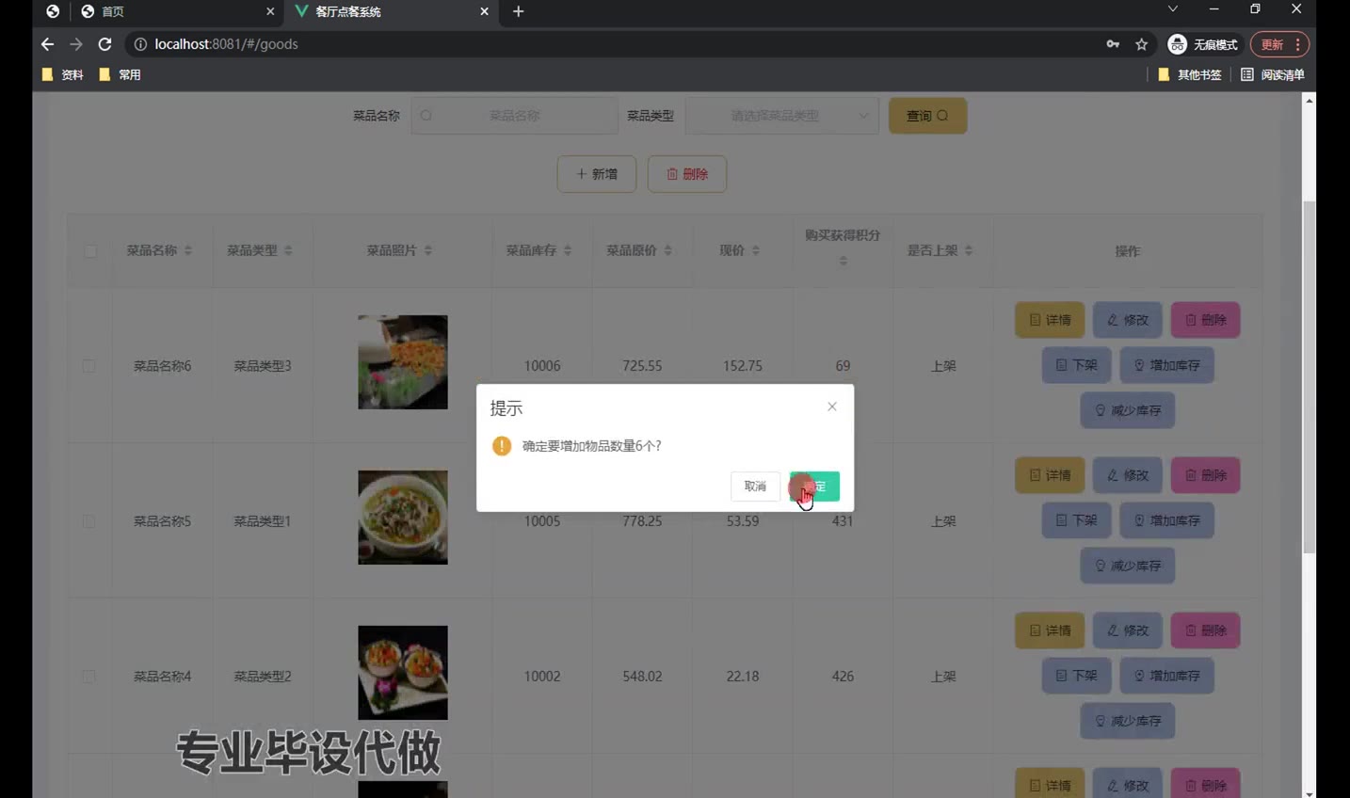The width and height of the screenshot is (1350, 798).
Task: Click 下架 for 菜品名称4
Action: pos(1077,676)
